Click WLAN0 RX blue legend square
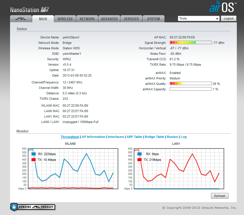The width and height of the screenshot is (244, 215). click(x=34, y=154)
